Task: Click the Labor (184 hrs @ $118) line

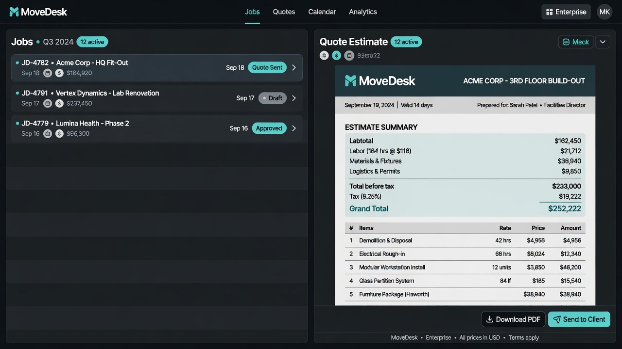Action: pos(465,151)
